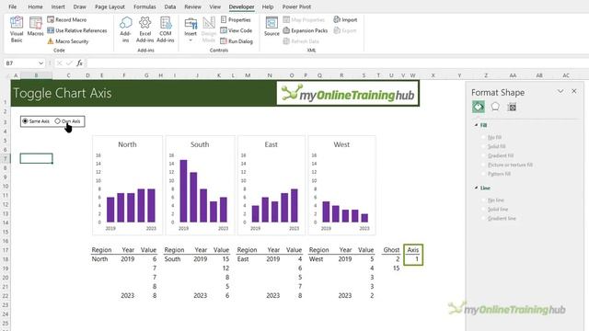Click Run Dialog

[237, 41]
